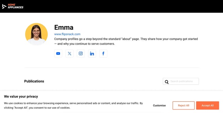Click the Publications section heading
The image size is (223, 113).
click(34, 81)
